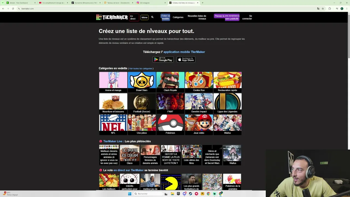This screenshot has width=350, height=197.
Task: Open the Football (Soccer) category
Action: coord(142,103)
